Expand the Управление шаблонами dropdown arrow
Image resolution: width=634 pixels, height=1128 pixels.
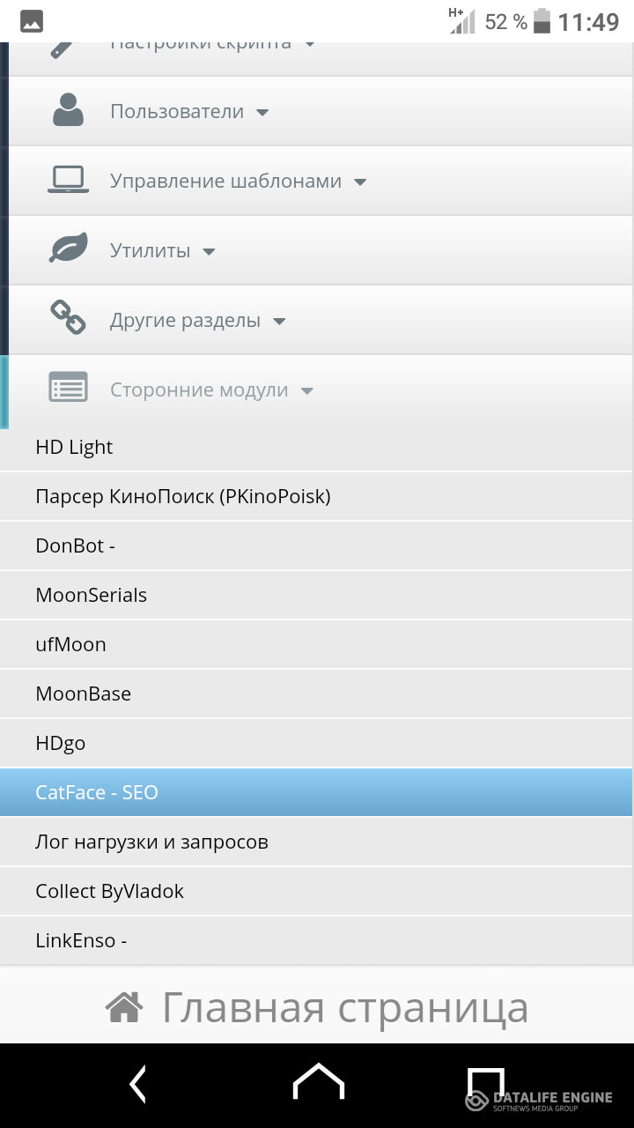click(x=359, y=182)
